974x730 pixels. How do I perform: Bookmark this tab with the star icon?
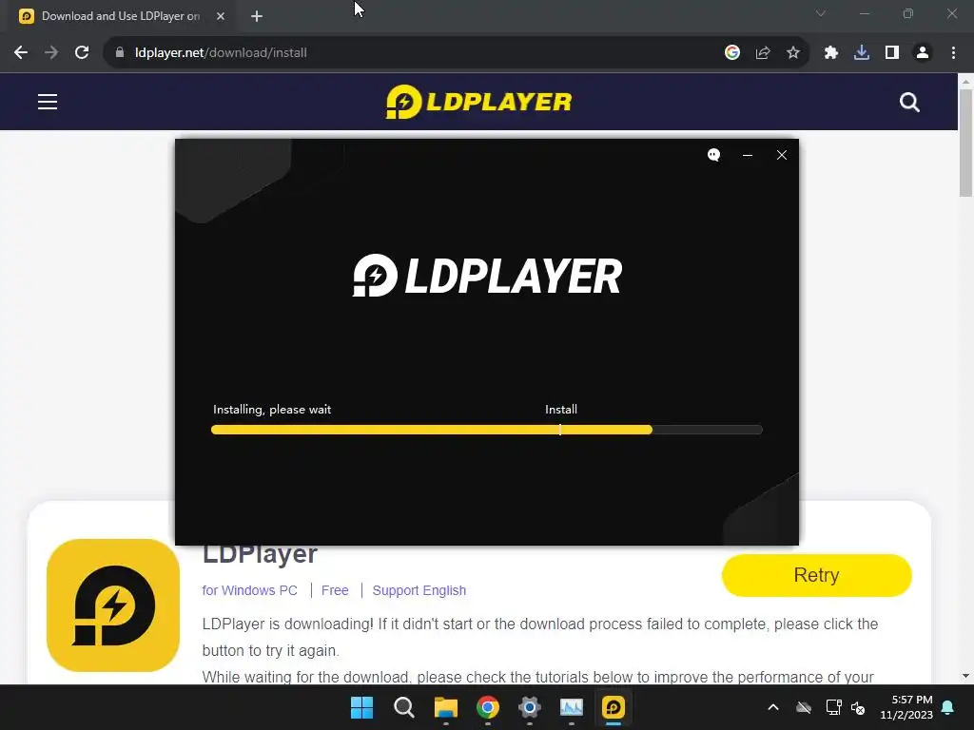(x=793, y=53)
